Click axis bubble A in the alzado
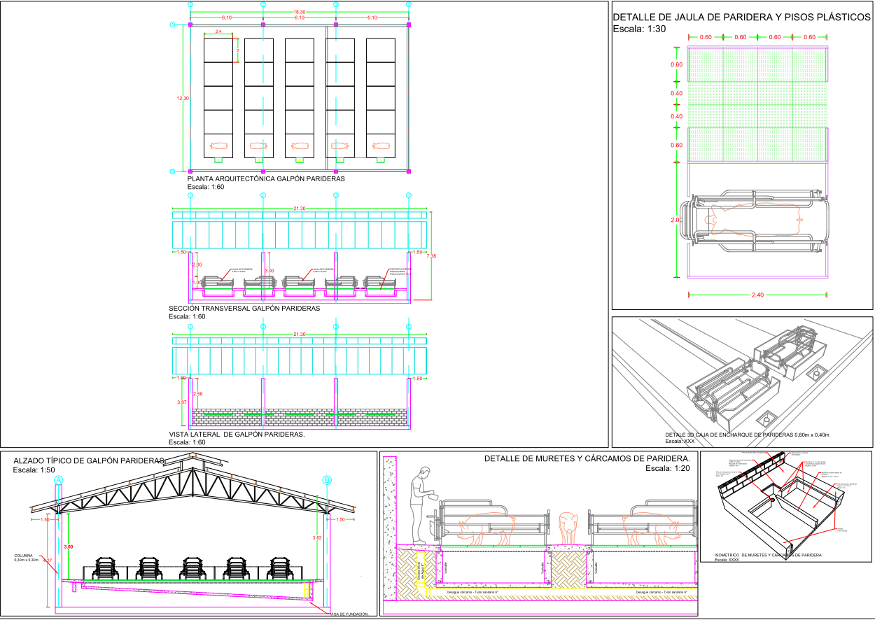 click(x=59, y=480)
